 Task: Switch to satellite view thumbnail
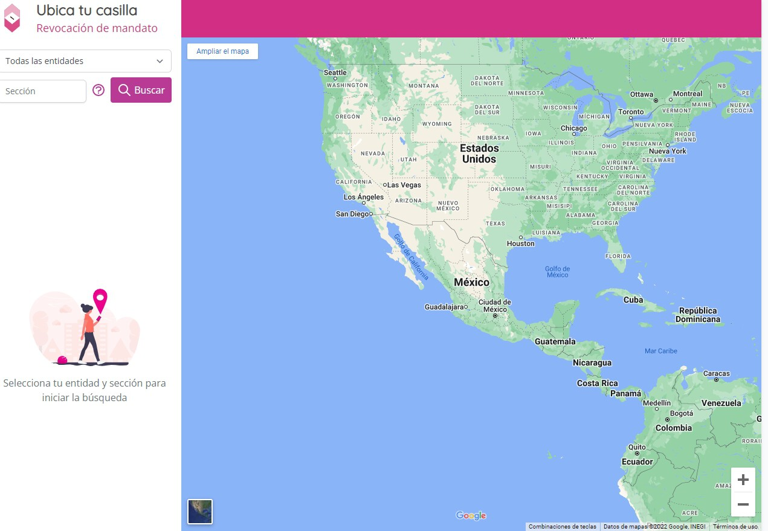[200, 511]
